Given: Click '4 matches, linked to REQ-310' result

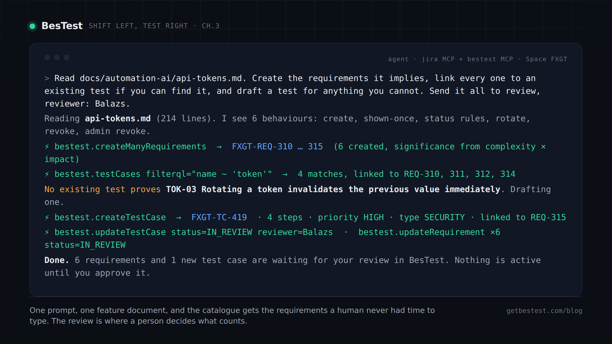Looking at the screenshot, I should pyautogui.click(x=369, y=174).
